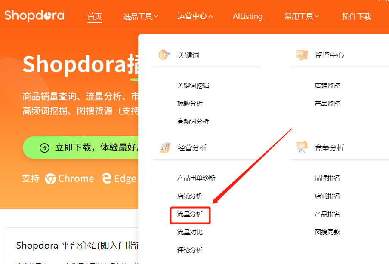Expand the 常用工具 dropdown
This screenshot has height=264, width=389.
tap(301, 16)
